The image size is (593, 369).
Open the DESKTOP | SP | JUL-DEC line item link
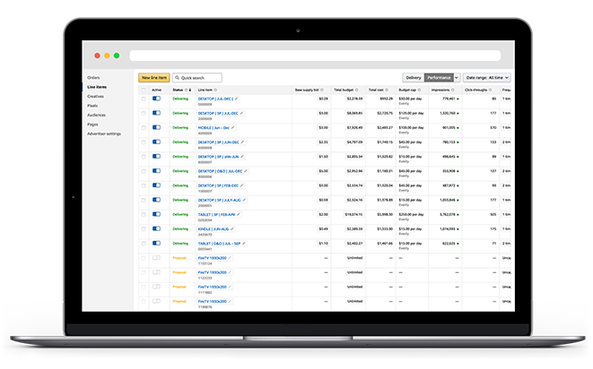pos(218,113)
